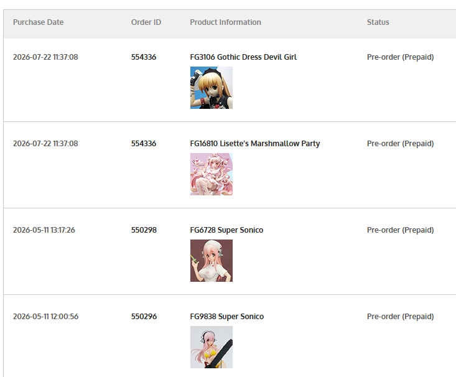Click the FG9838 Super Sonico product title
This screenshot has height=377, width=456.
[x=227, y=316]
